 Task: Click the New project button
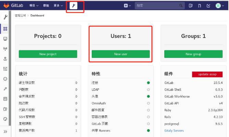click(48, 54)
